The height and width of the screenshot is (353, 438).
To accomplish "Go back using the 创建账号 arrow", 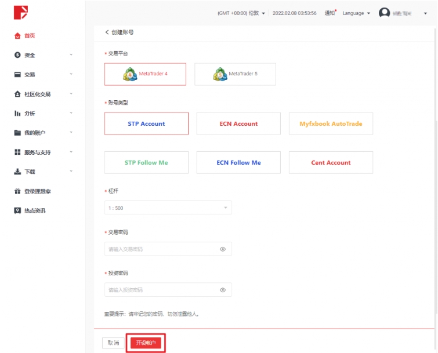I will coord(107,32).
